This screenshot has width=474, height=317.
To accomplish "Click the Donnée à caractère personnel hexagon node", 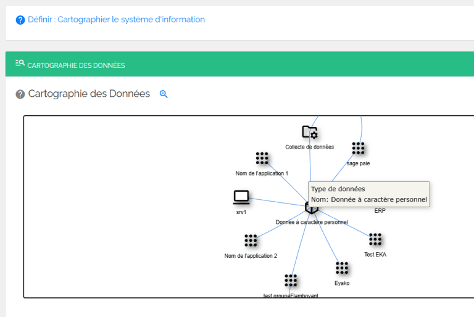I will pos(311,208).
